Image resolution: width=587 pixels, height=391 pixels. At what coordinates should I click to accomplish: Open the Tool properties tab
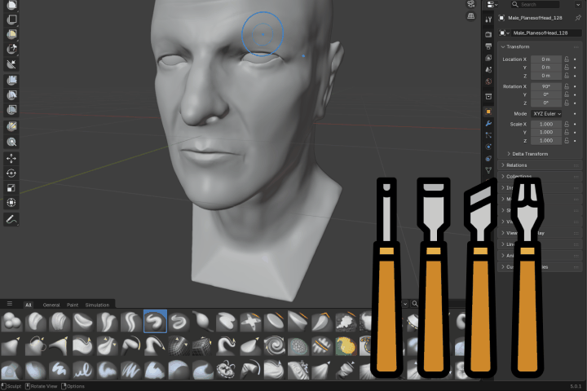(488, 20)
